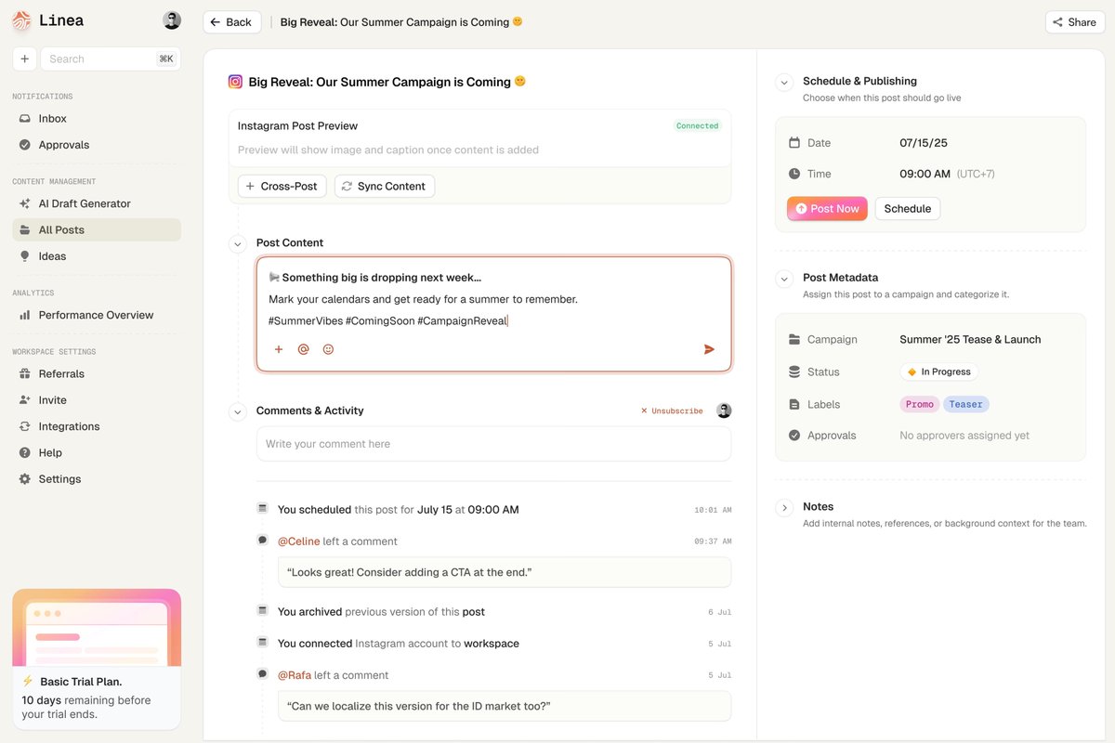This screenshot has width=1115, height=743.
Task: Click the clock icon beside Time
Action: click(x=794, y=174)
